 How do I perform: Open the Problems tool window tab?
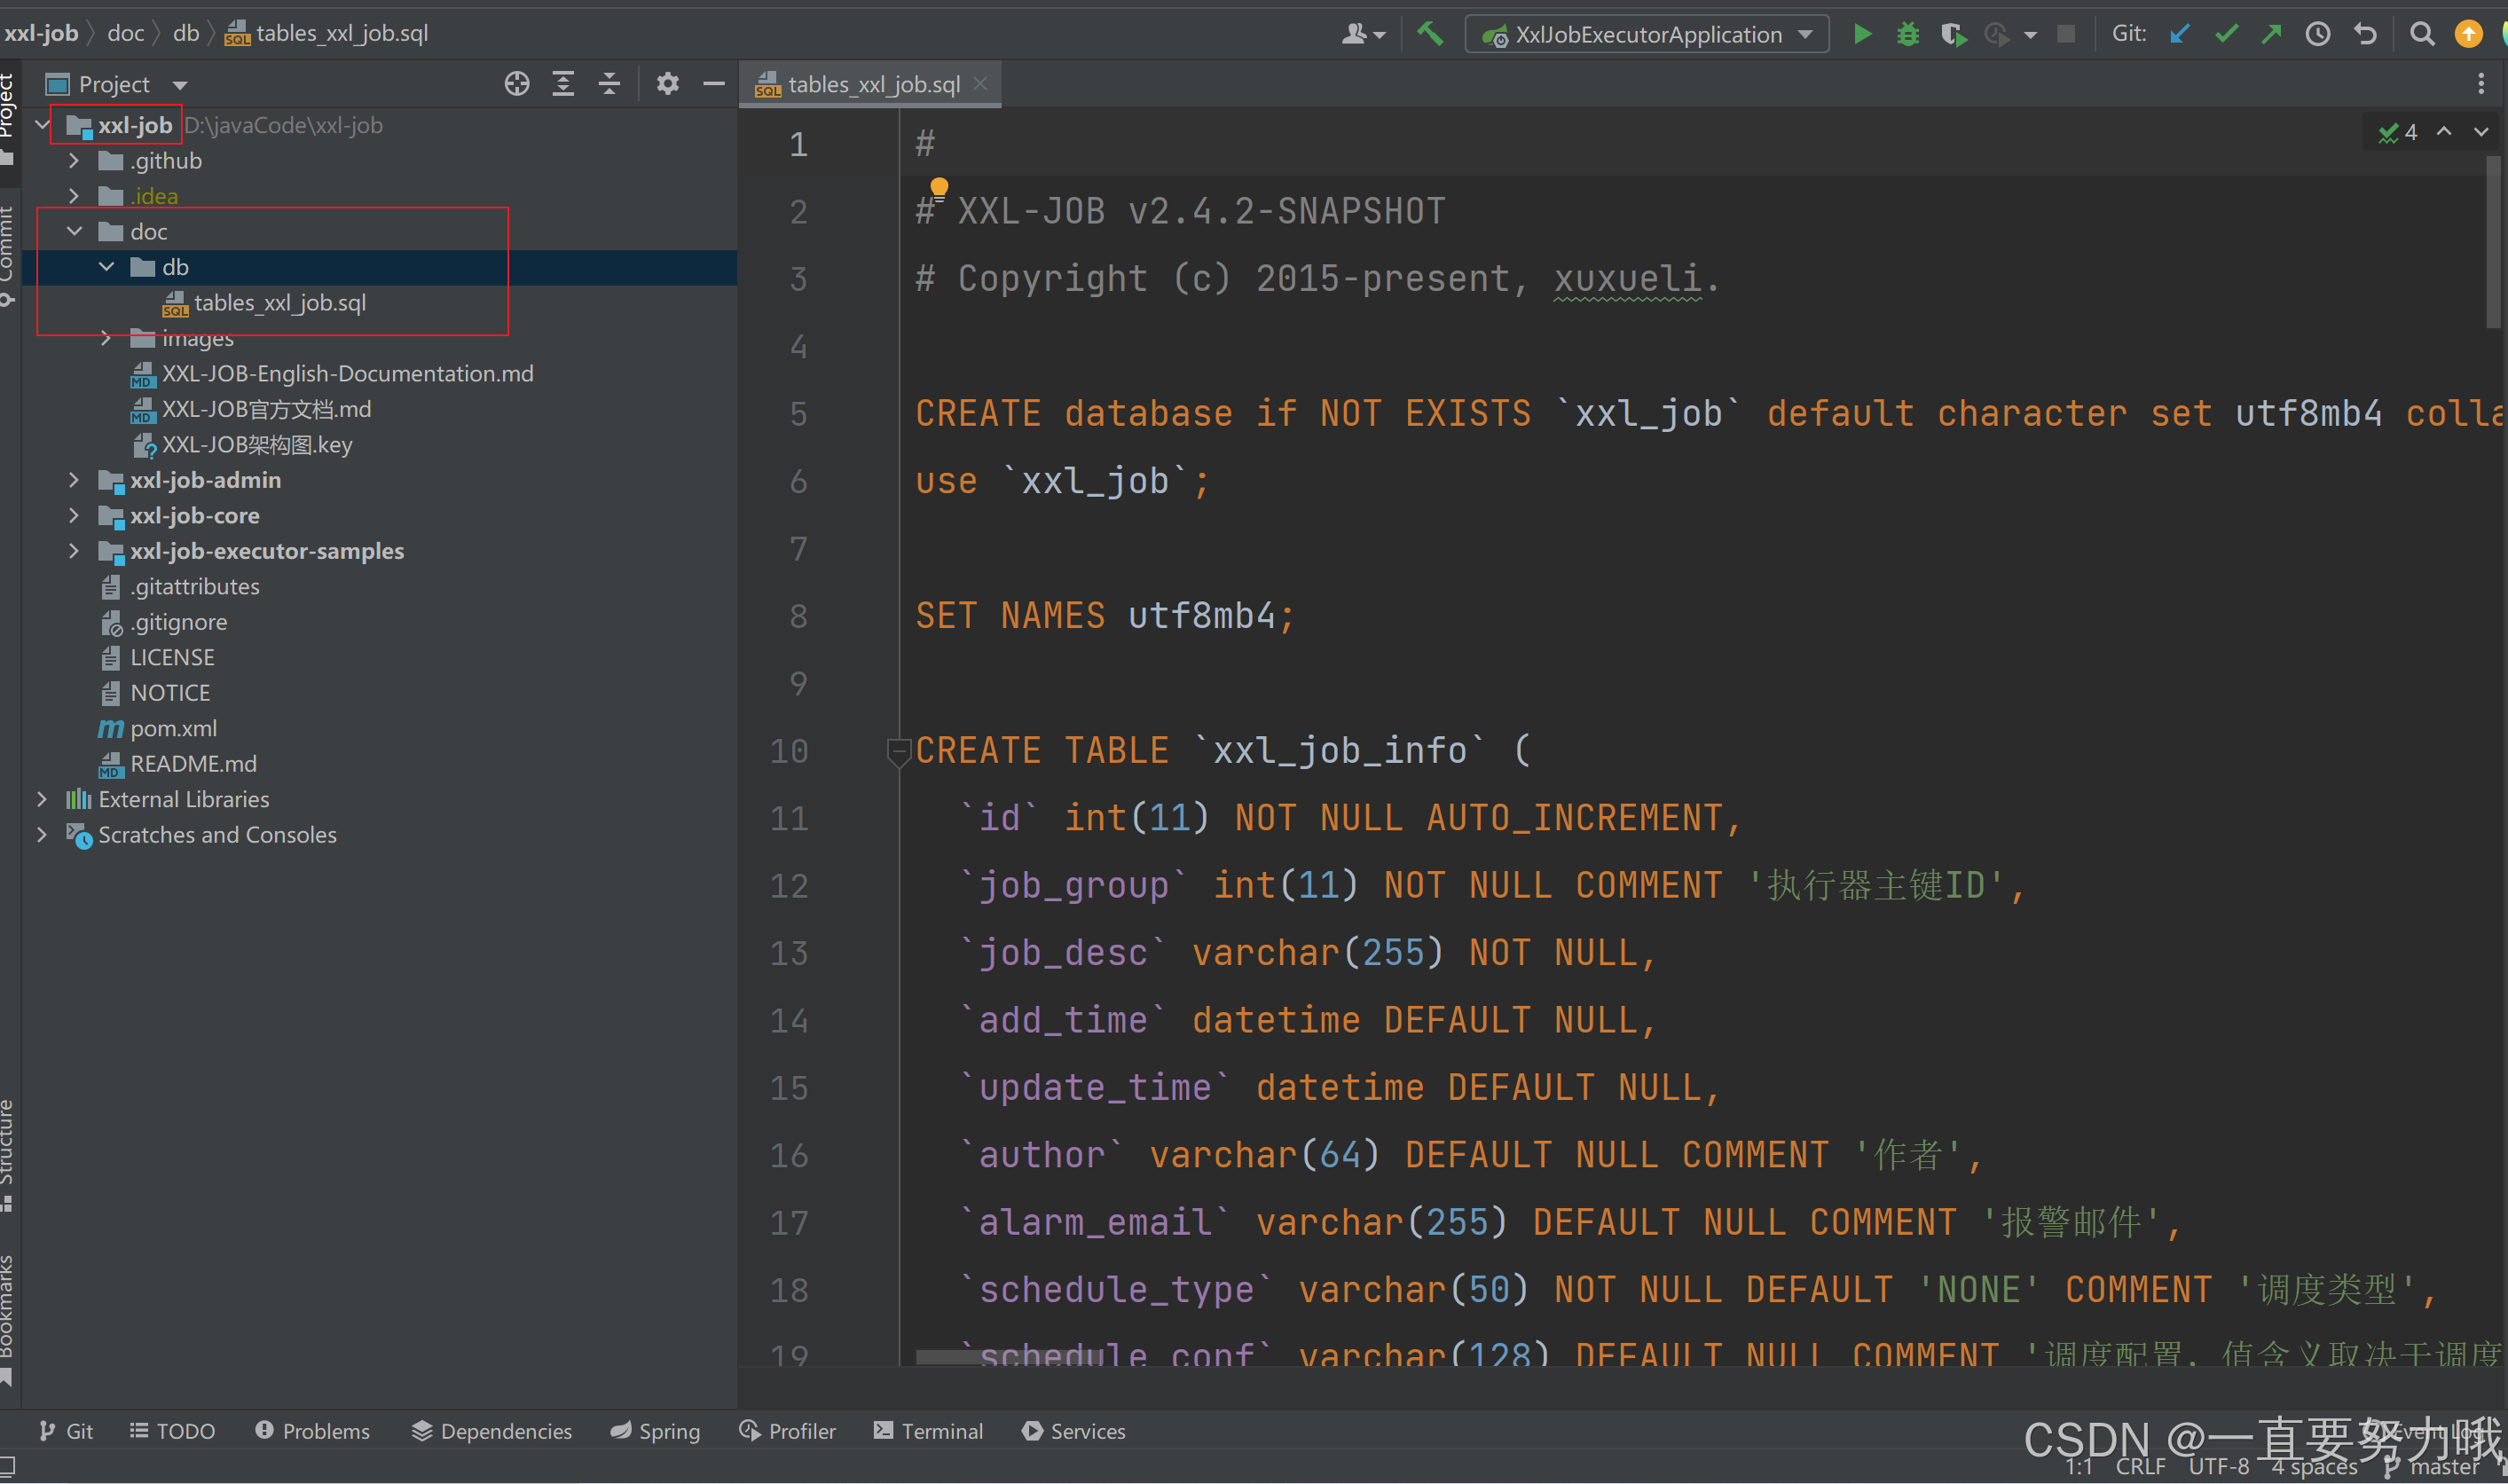point(312,1431)
